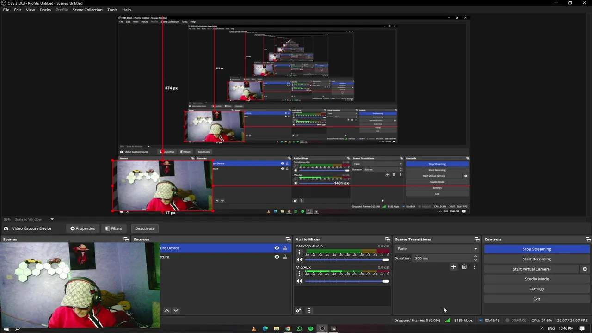Screen dimensions: 592x333
Task: Click Stop Streaming
Action: (536, 249)
